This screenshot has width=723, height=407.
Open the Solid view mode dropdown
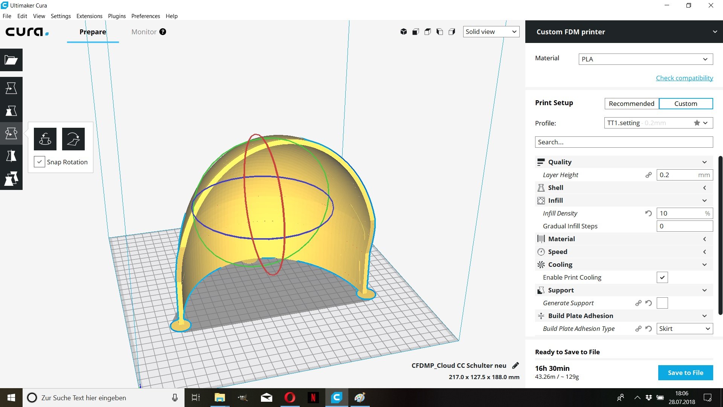pos(491,32)
